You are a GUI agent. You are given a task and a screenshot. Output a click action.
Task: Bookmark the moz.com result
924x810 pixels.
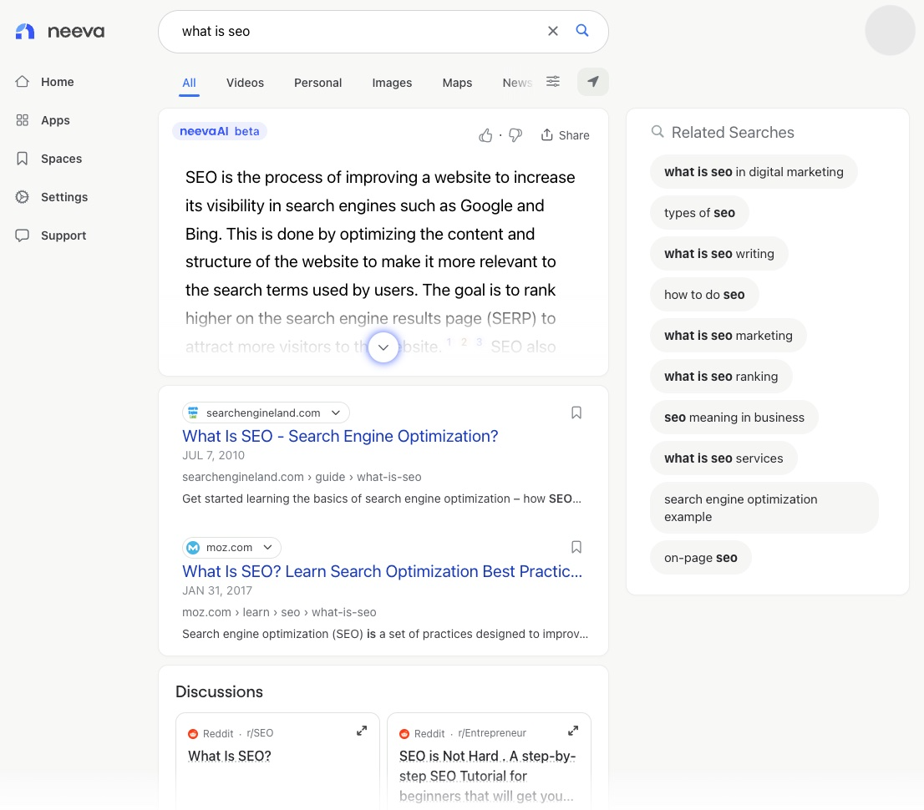tap(576, 547)
